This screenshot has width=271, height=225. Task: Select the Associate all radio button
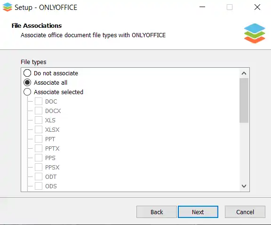(x=27, y=82)
